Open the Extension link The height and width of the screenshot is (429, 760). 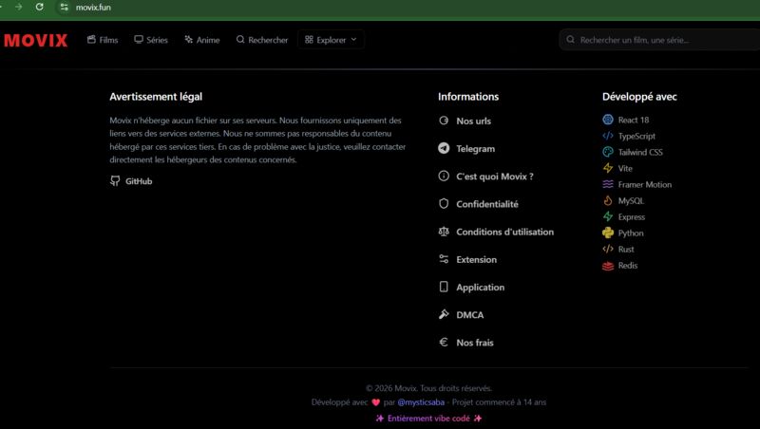467,259
